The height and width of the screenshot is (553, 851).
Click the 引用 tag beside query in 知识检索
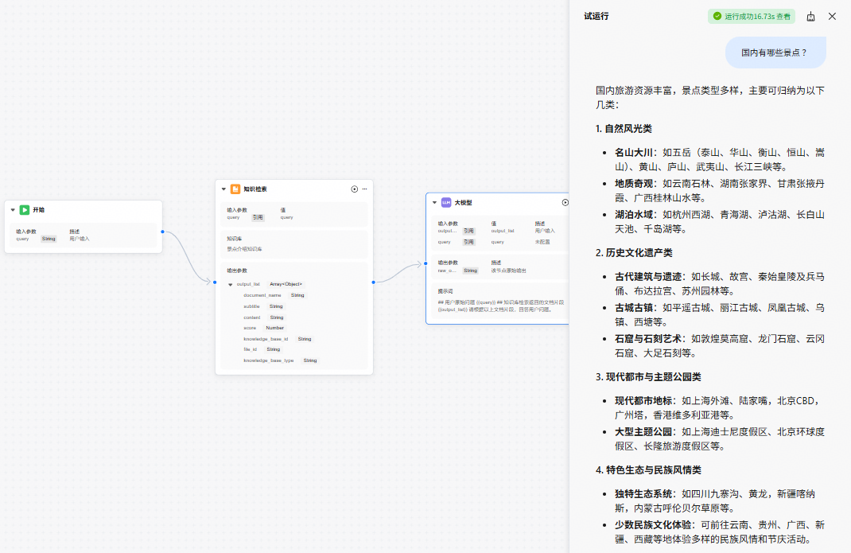coord(258,217)
